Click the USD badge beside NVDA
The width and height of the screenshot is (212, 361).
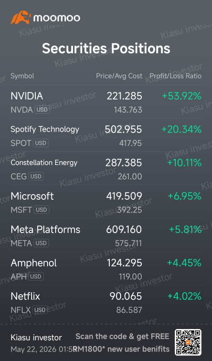pos(42,110)
